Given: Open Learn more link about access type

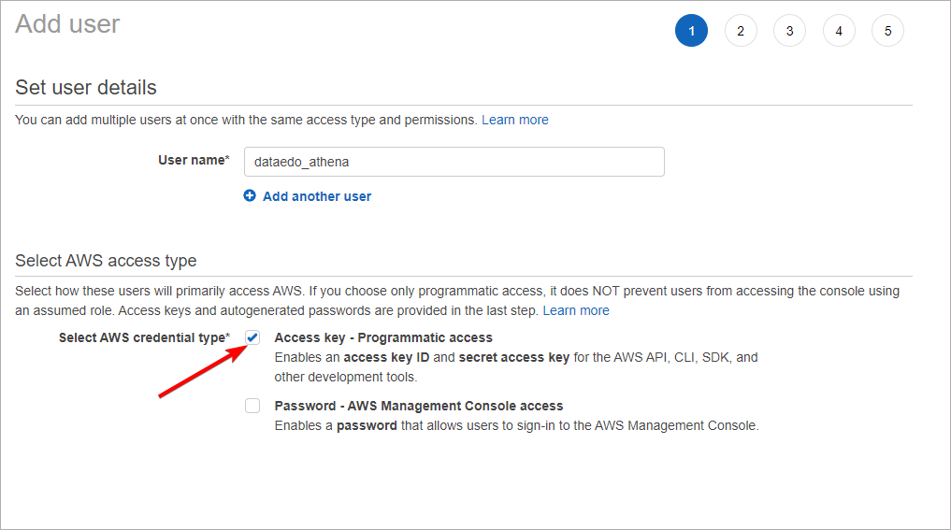Looking at the screenshot, I should pos(575,310).
